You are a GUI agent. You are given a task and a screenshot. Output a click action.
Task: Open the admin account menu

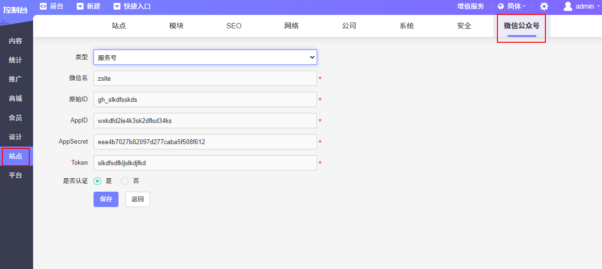[584, 6]
